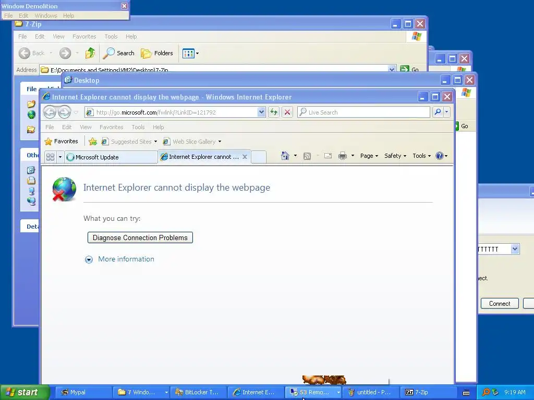Open the Recent Pages dropdown arrow
The image size is (534, 400).
pos(76,113)
